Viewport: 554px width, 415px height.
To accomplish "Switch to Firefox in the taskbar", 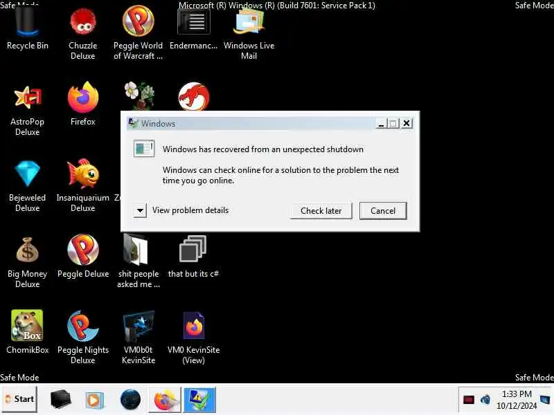I will (165, 400).
